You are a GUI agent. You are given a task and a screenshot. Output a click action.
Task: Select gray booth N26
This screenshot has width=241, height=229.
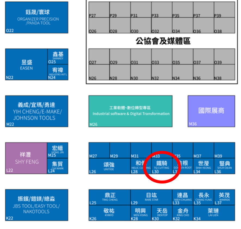tap(99, 72)
